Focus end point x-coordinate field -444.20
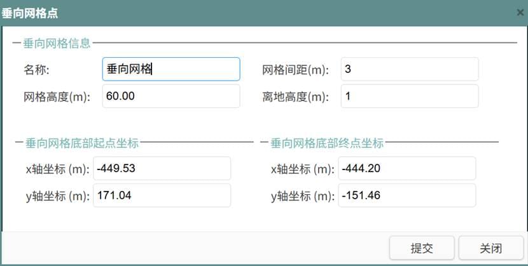Image resolution: width=528 pixels, height=266 pixels. 407,169
